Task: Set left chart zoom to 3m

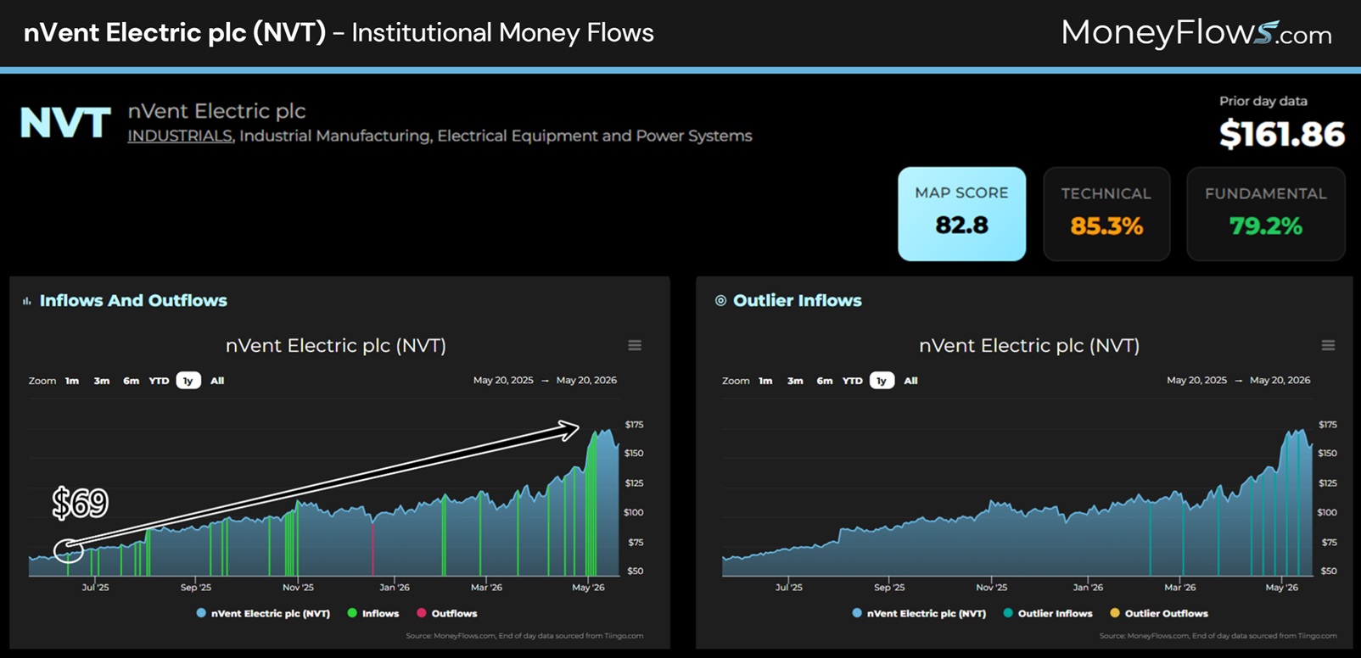Action: tap(102, 381)
